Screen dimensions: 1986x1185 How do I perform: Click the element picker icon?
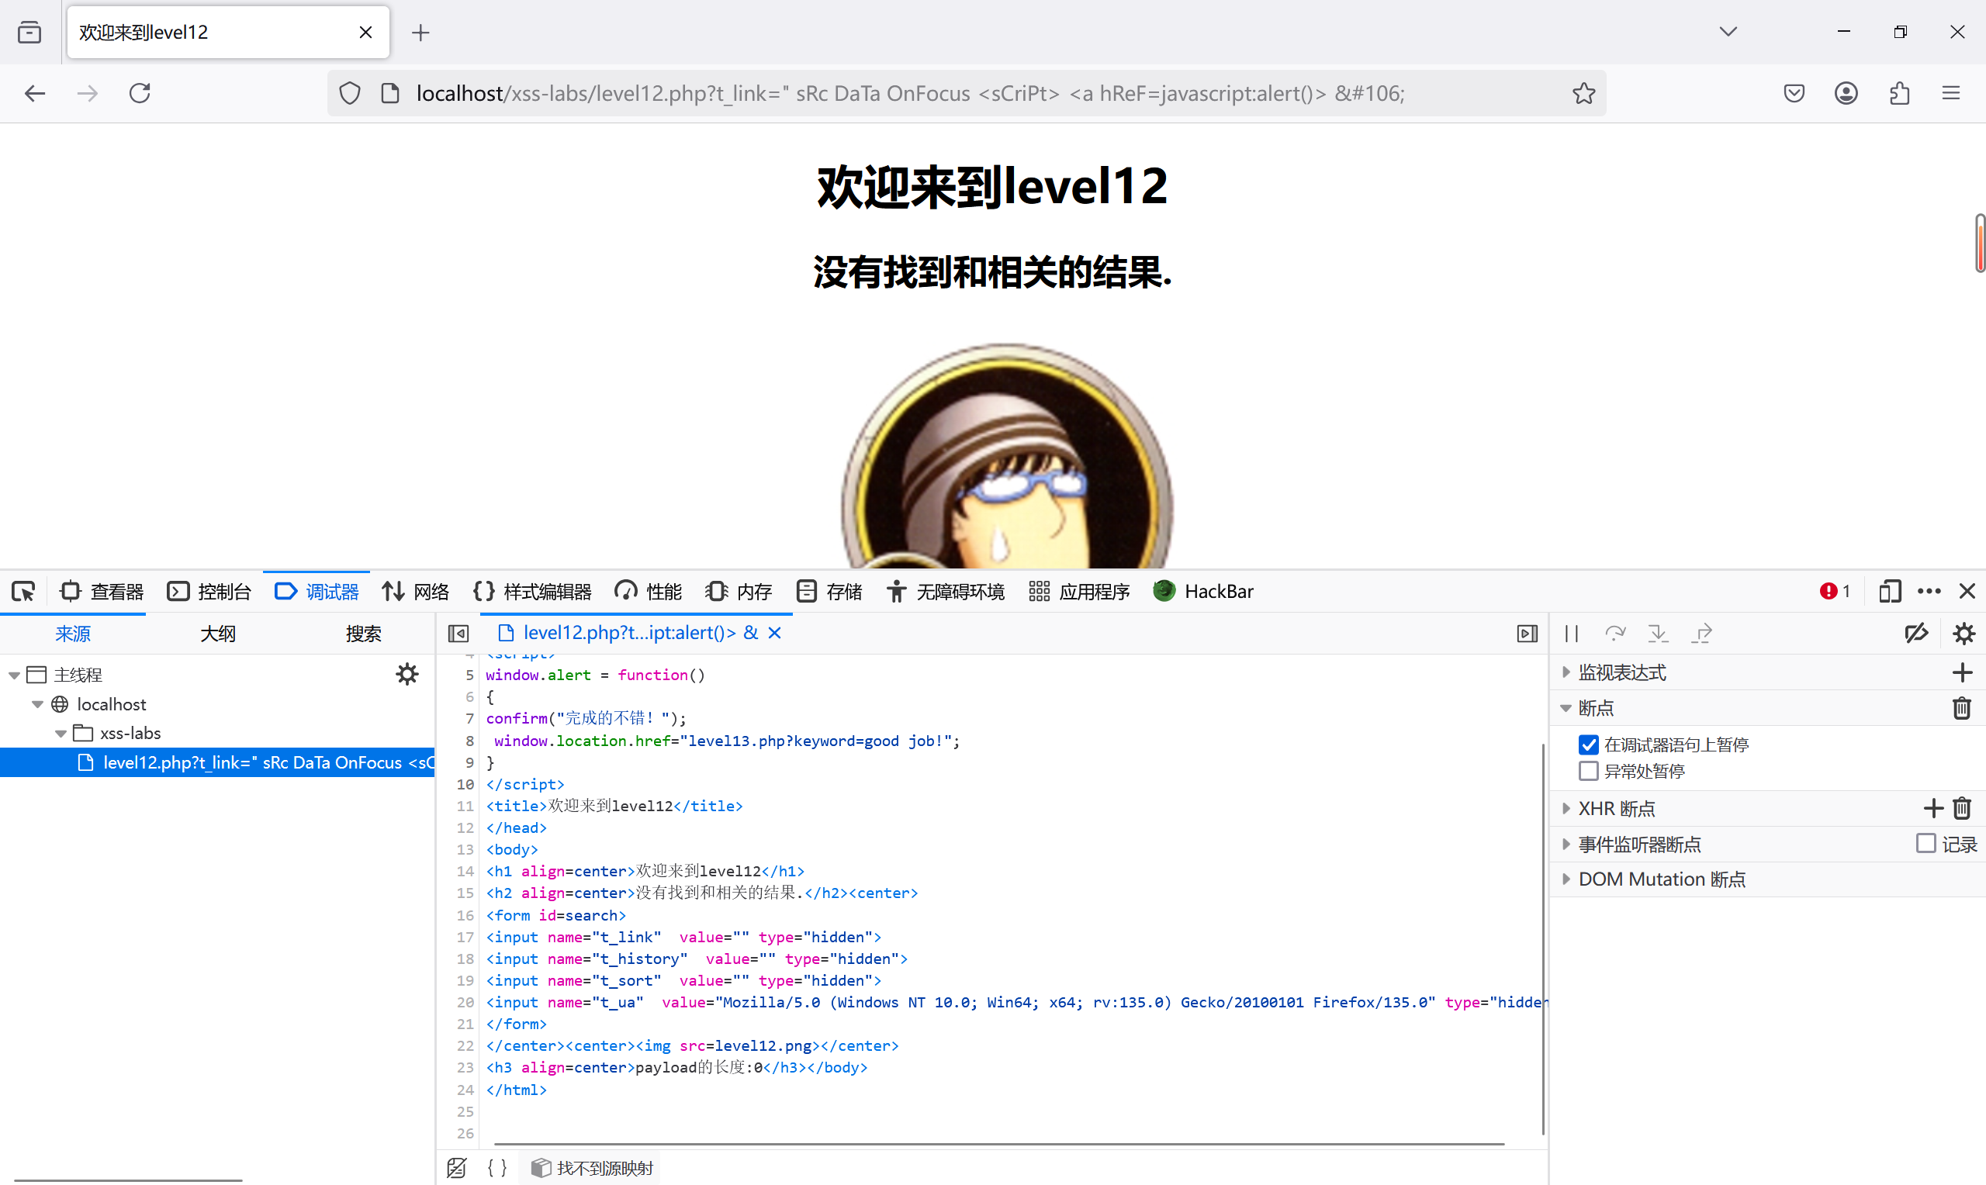click(x=23, y=591)
